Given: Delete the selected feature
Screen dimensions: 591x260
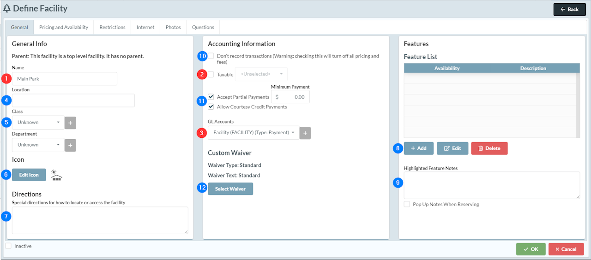Looking at the screenshot, I should [x=489, y=148].
